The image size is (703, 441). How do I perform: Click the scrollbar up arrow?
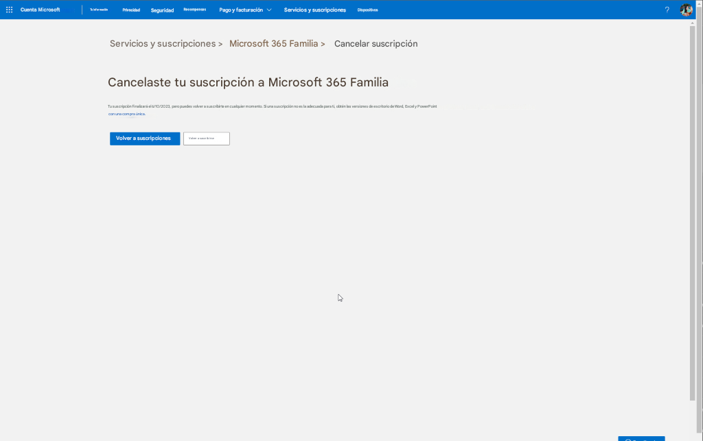coord(692,23)
